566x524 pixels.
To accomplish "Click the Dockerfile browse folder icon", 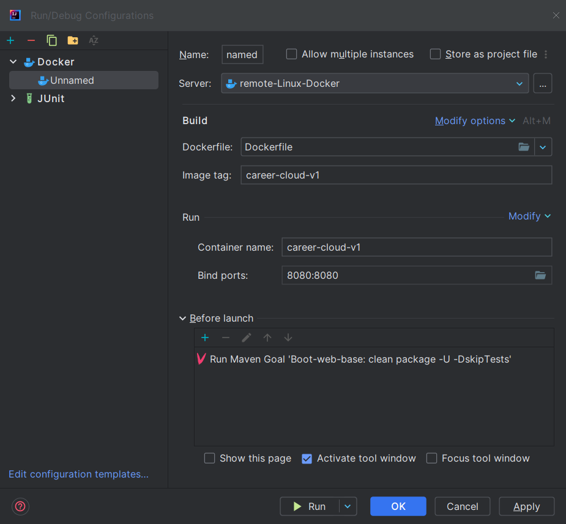I will 524,147.
